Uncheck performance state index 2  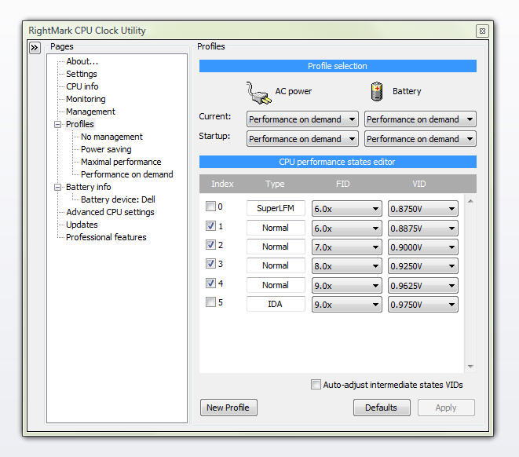210,244
